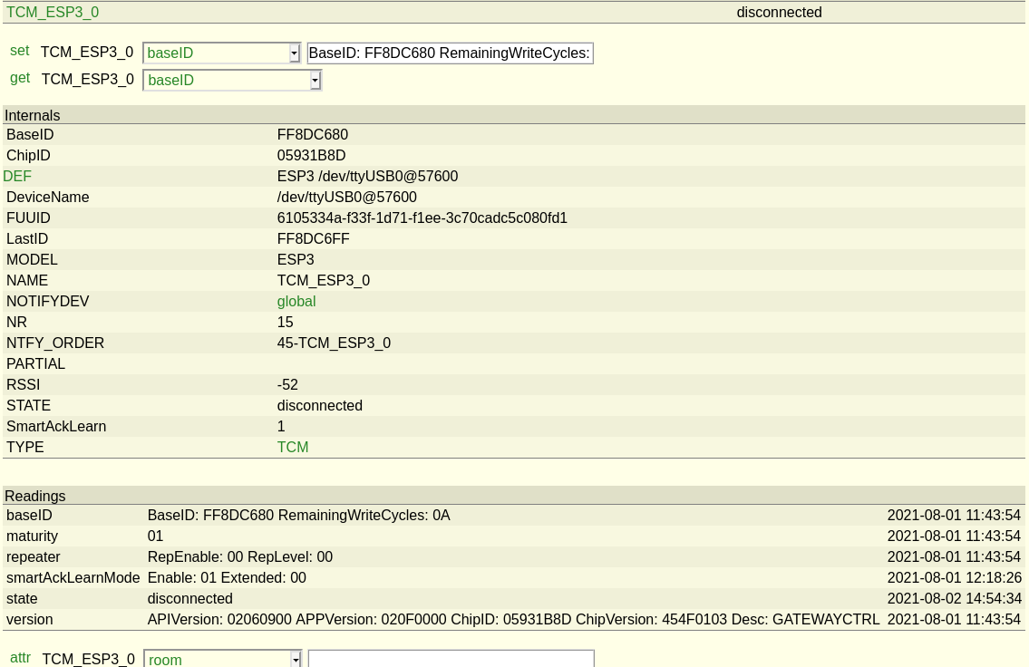Open the get command baseID dropdown
This screenshot has height=667, width=1029.
(232, 81)
